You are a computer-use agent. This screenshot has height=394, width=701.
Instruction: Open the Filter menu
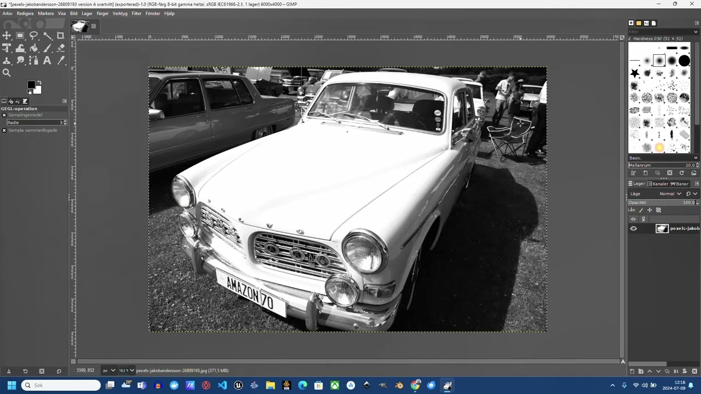[136, 14]
